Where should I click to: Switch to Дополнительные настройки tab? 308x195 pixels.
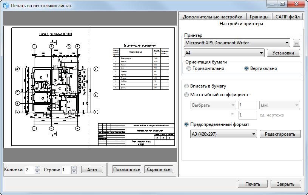pos(213,17)
